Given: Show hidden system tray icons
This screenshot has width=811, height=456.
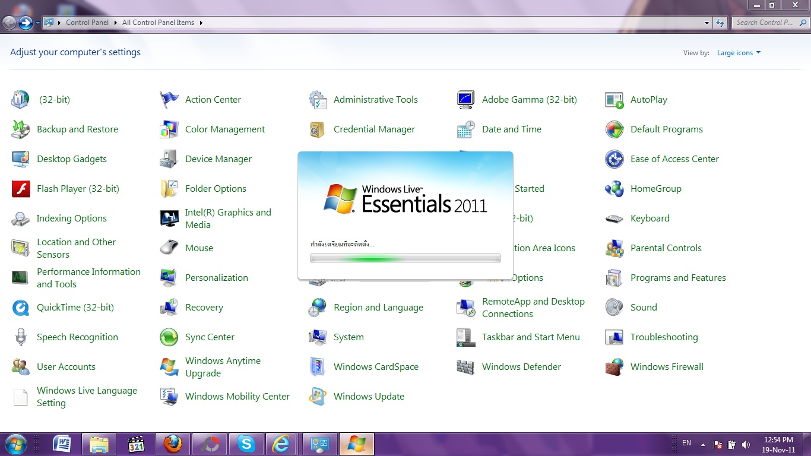Looking at the screenshot, I should 703,444.
